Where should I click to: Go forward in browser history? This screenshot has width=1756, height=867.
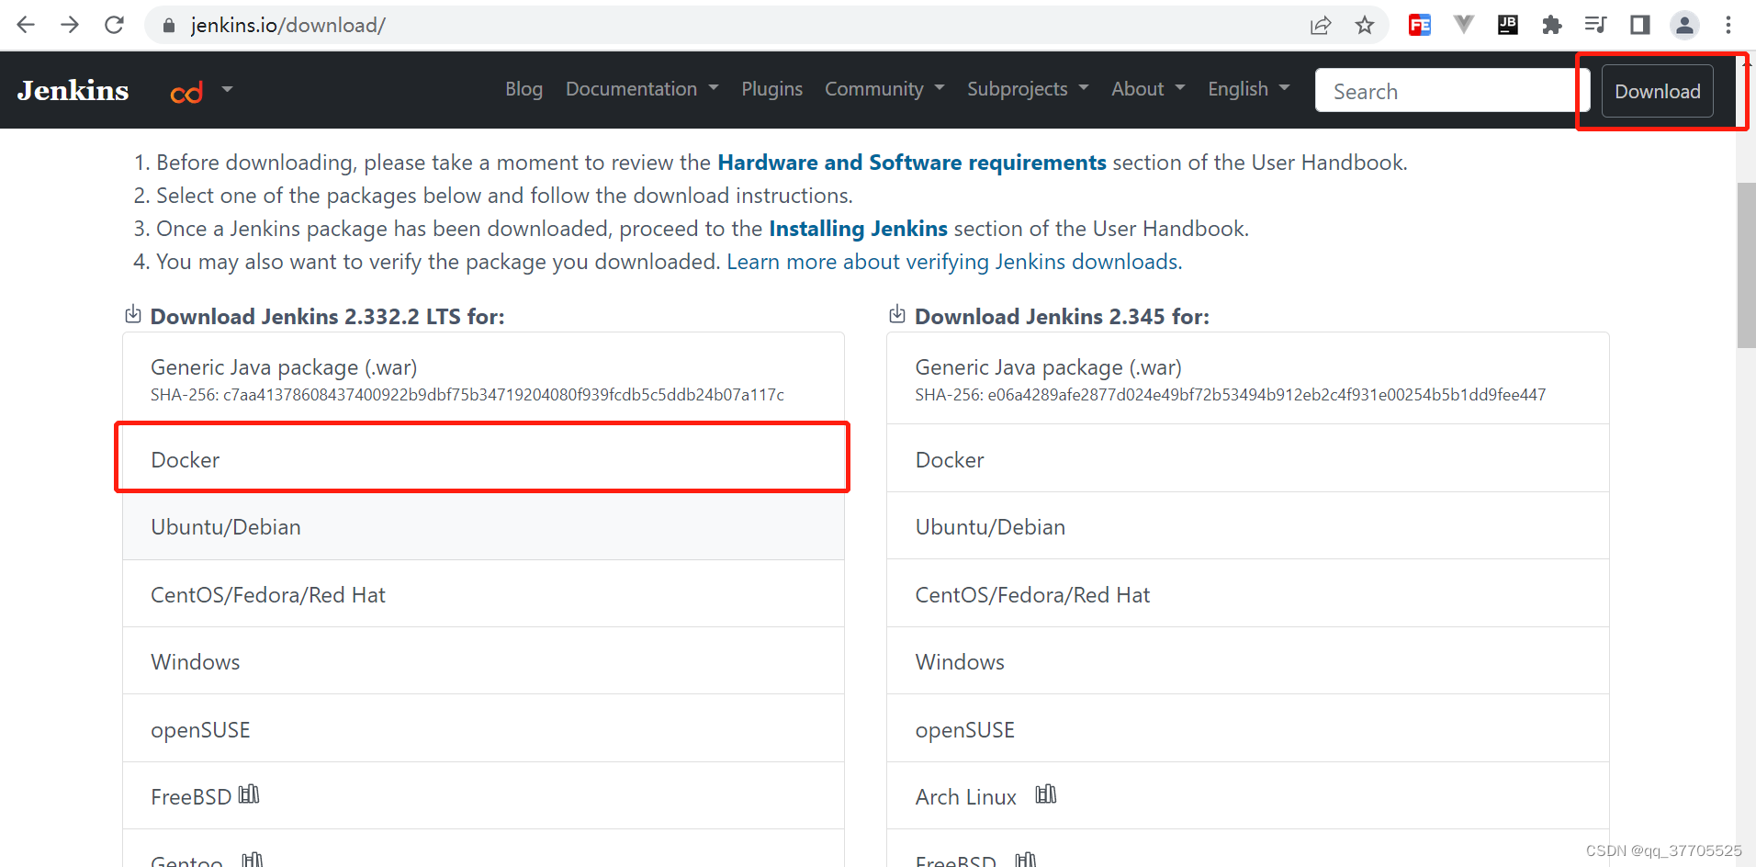point(70,25)
